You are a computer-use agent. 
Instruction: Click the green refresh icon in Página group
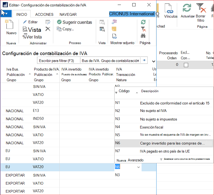pyautogui.click(x=143, y=22)
